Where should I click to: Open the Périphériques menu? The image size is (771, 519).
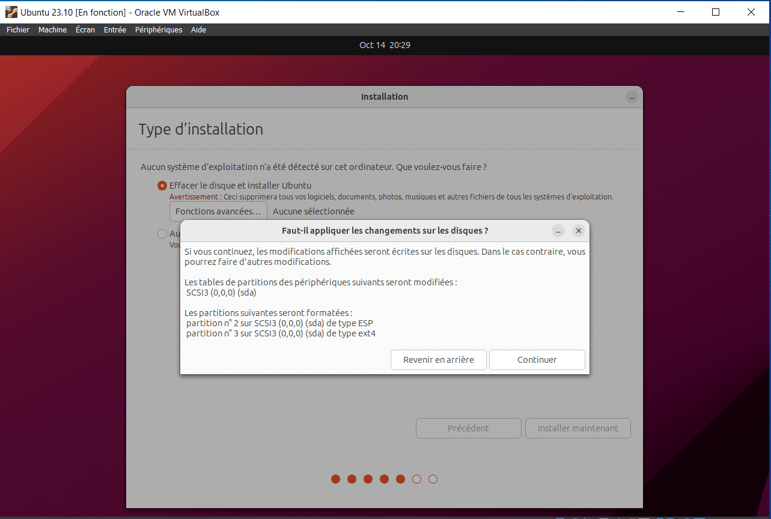(158, 29)
